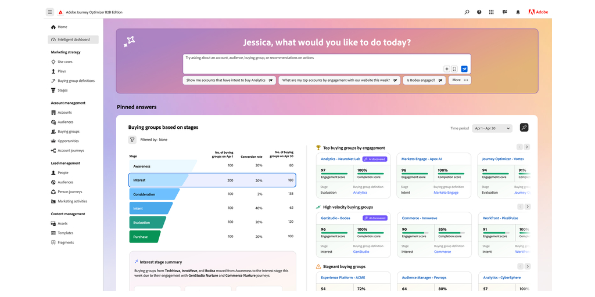Image resolution: width=595 pixels, height=297 pixels.
Task: Click the plus icon in prompt box
Action: pos(446,69)
